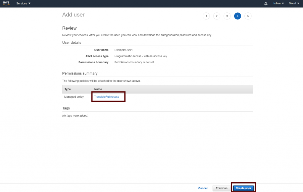
Task: Open the Global region selector
Action: tap(294, 4)
